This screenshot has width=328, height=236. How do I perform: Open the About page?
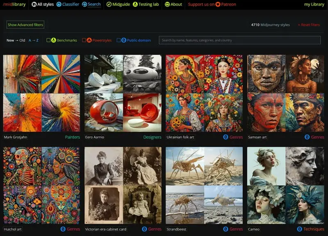pyautogui.click(x=173, y=5)
